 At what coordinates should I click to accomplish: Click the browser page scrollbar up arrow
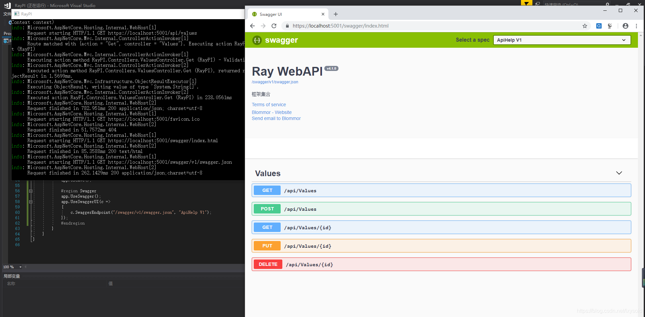(x=641, y=35)
